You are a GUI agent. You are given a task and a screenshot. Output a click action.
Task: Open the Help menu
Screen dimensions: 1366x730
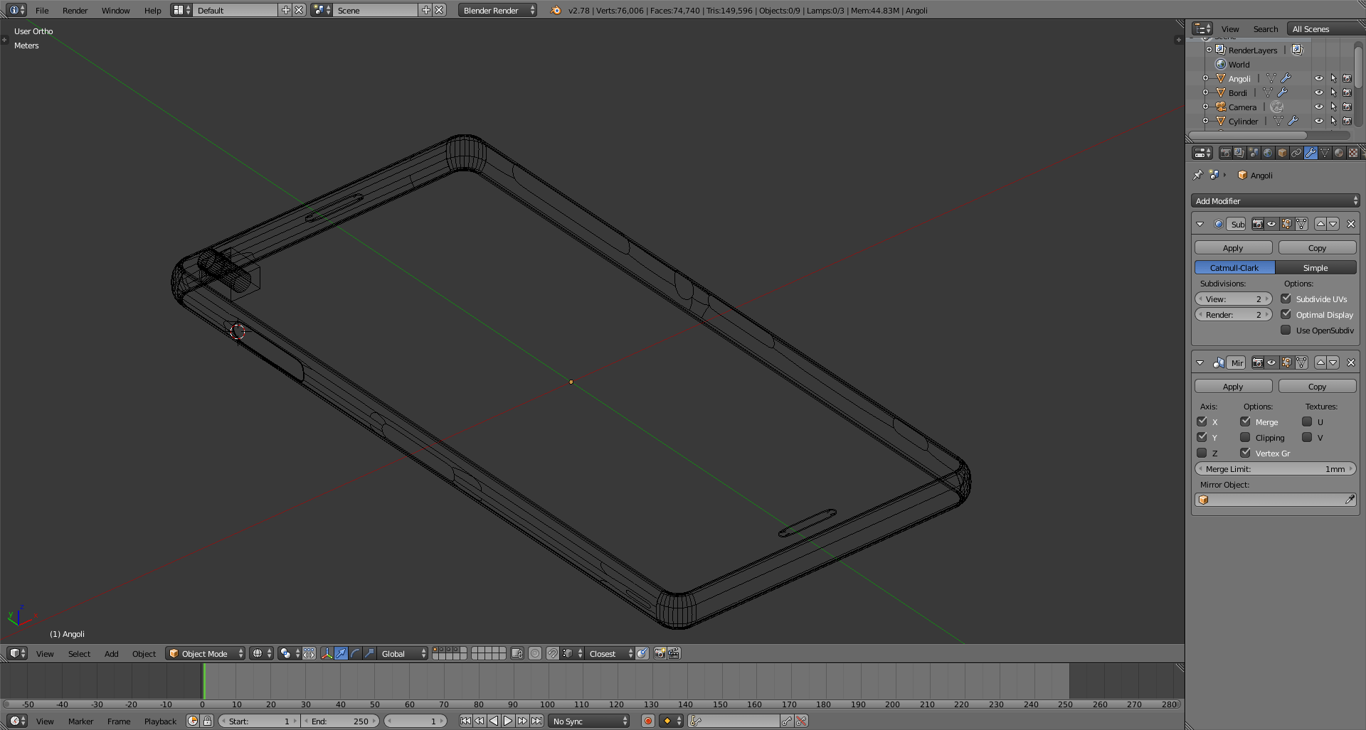pyautogui.click(x=152, y=10)
